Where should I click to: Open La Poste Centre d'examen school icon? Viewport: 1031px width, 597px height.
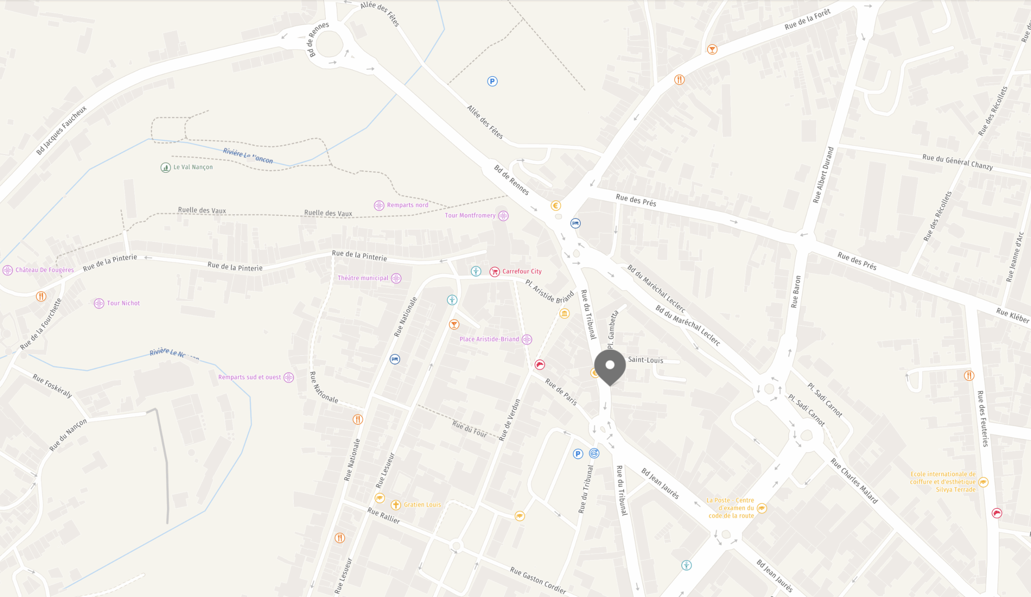pos(762,508)
